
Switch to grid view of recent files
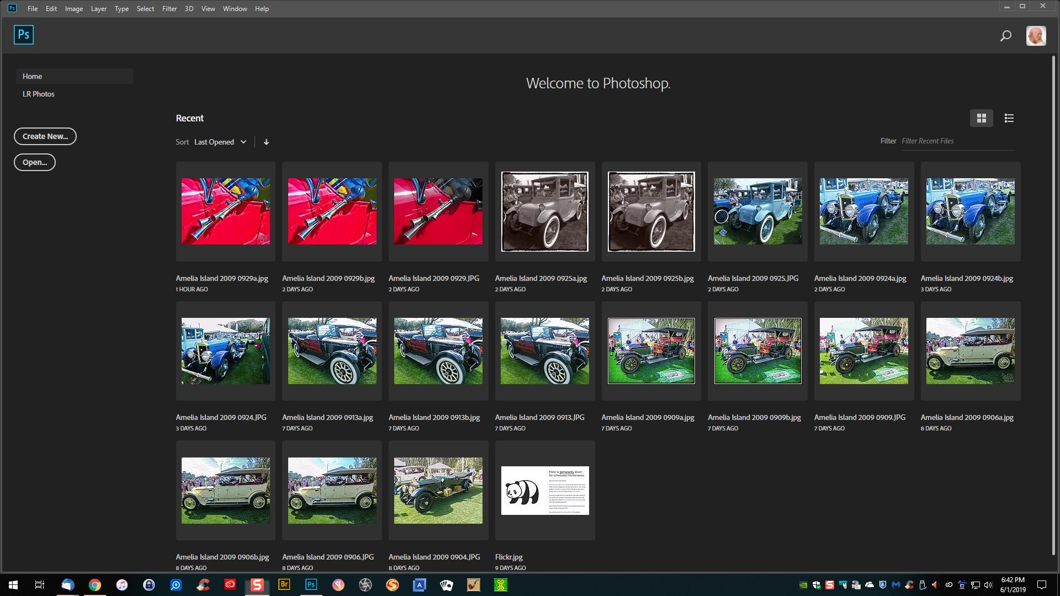click(x=981, y=118)
